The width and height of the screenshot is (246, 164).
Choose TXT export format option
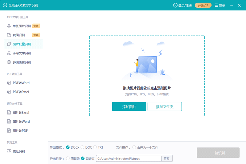tap(95, 147)
